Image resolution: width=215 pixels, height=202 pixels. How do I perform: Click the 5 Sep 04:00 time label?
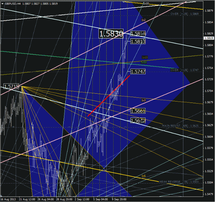pos(100,199)
